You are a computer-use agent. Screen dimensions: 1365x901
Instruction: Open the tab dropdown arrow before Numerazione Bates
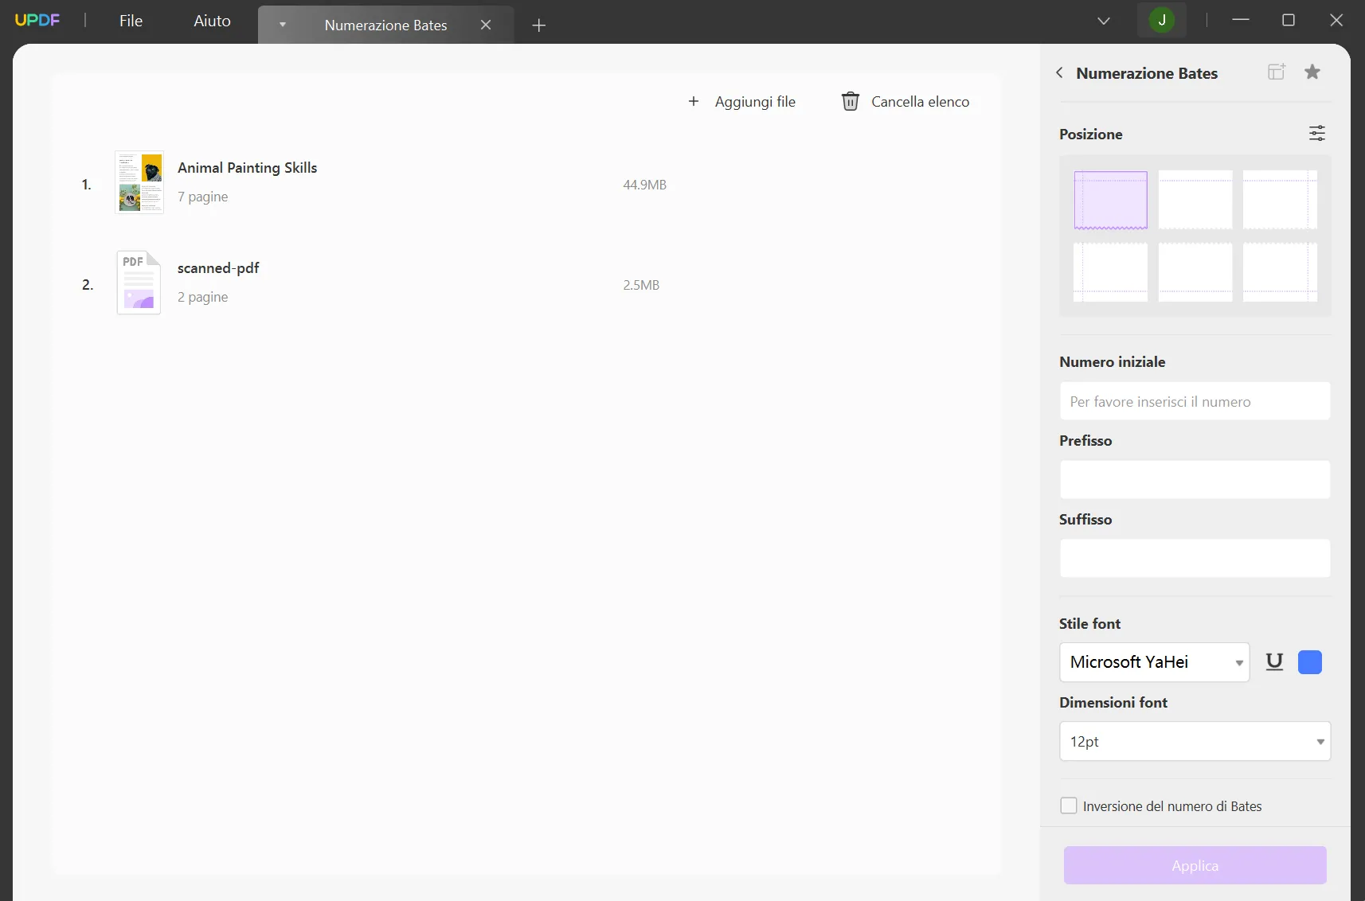pos(282,25)
